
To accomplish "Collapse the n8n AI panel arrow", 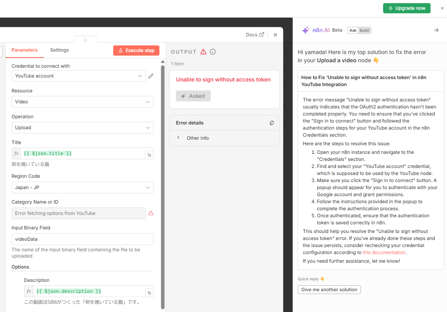I will [x=436, y=30].
